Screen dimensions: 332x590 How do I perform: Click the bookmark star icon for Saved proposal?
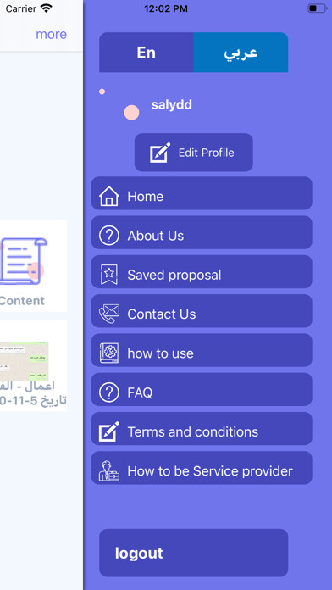109,275
